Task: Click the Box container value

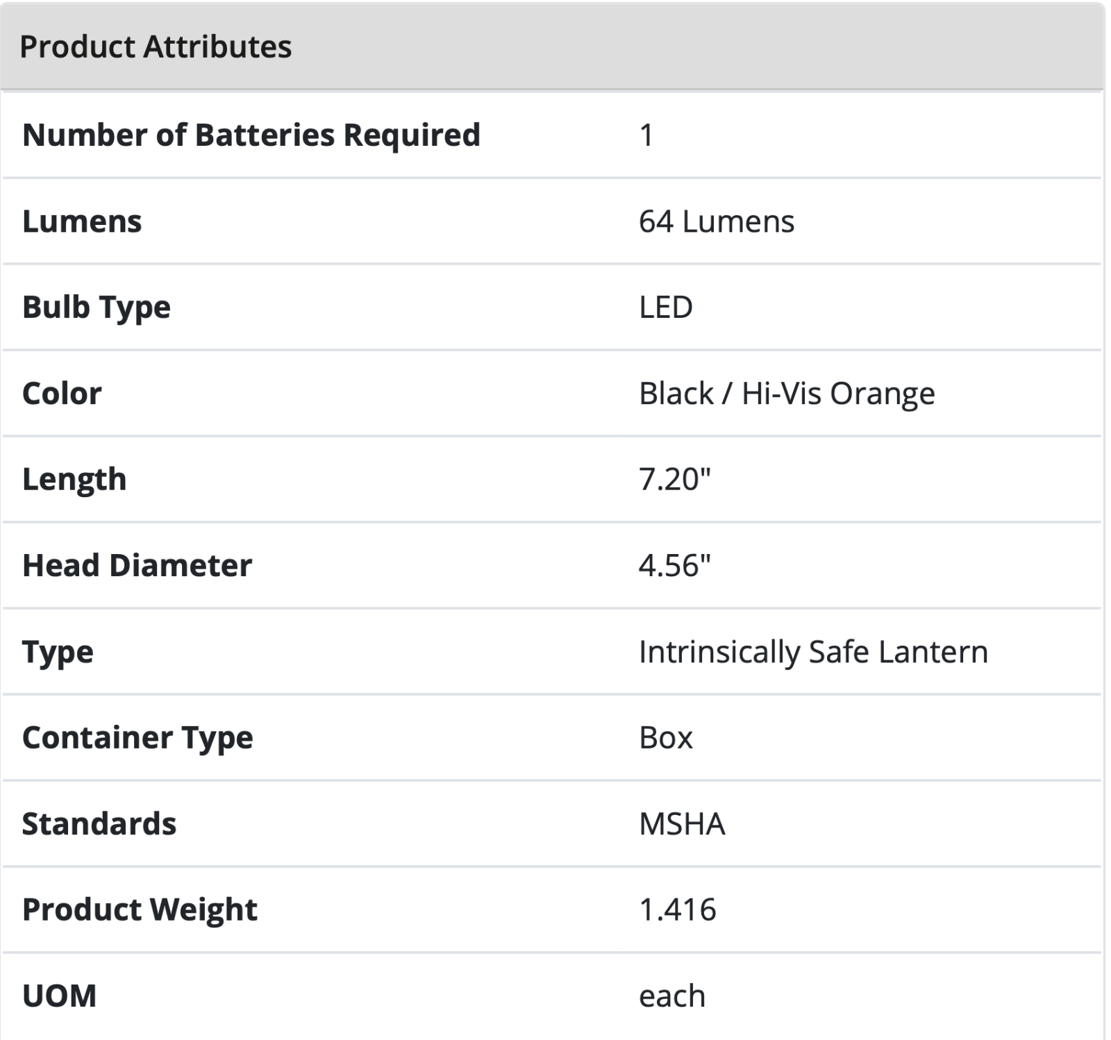Action: (x=666, y=738)
